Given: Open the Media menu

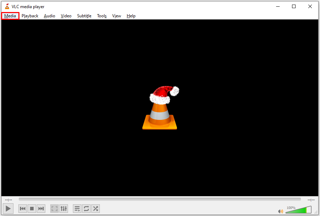Looking at the screenshot, I should pos(10,16).
